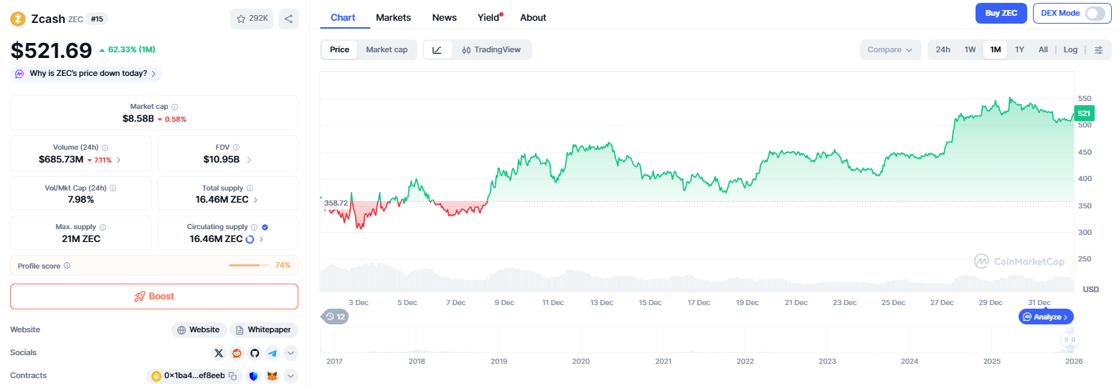Click the share icon near watchlist star

pyautogui.click(x=288, y=19)
